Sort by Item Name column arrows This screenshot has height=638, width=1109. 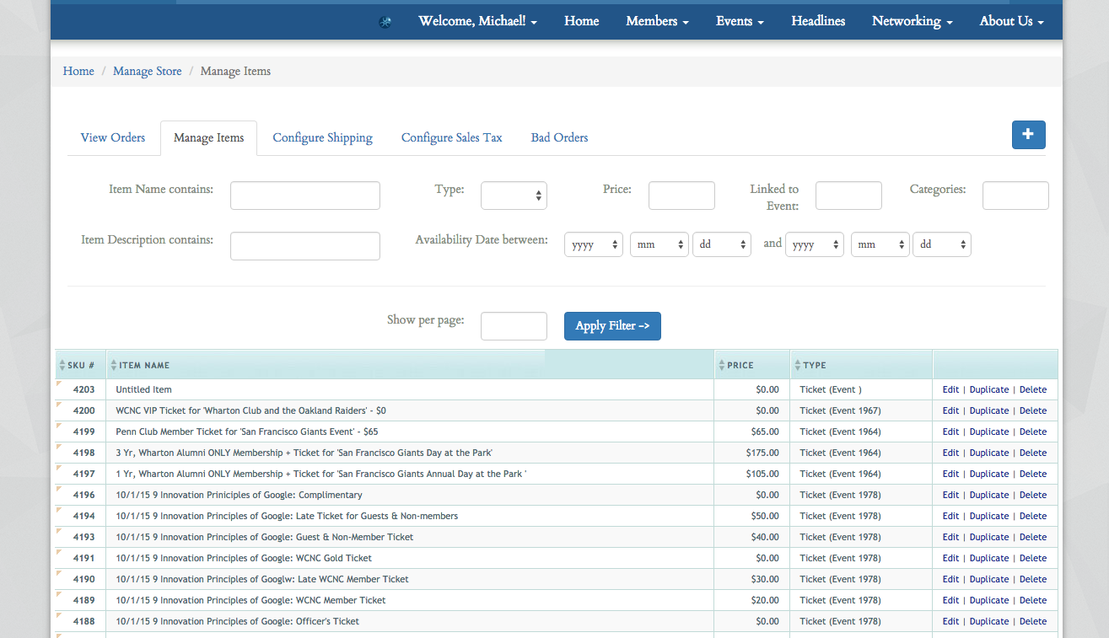point(114,365)
